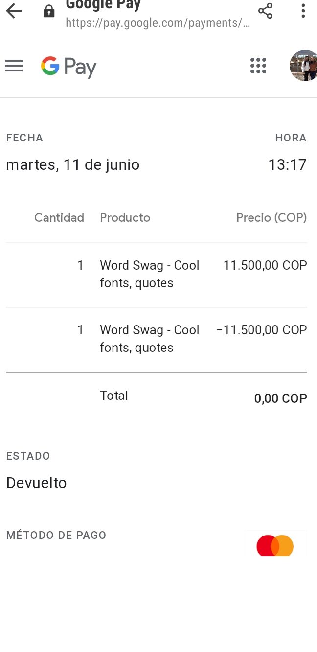Select the refunded Word Swag product line
317x652 pixels.
coord(149,339)
